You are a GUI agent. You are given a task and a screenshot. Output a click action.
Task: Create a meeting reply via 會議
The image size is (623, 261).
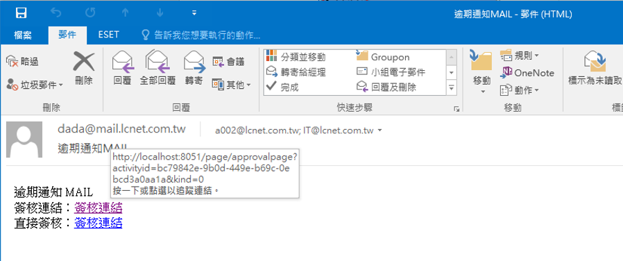(x=229, y=62)
